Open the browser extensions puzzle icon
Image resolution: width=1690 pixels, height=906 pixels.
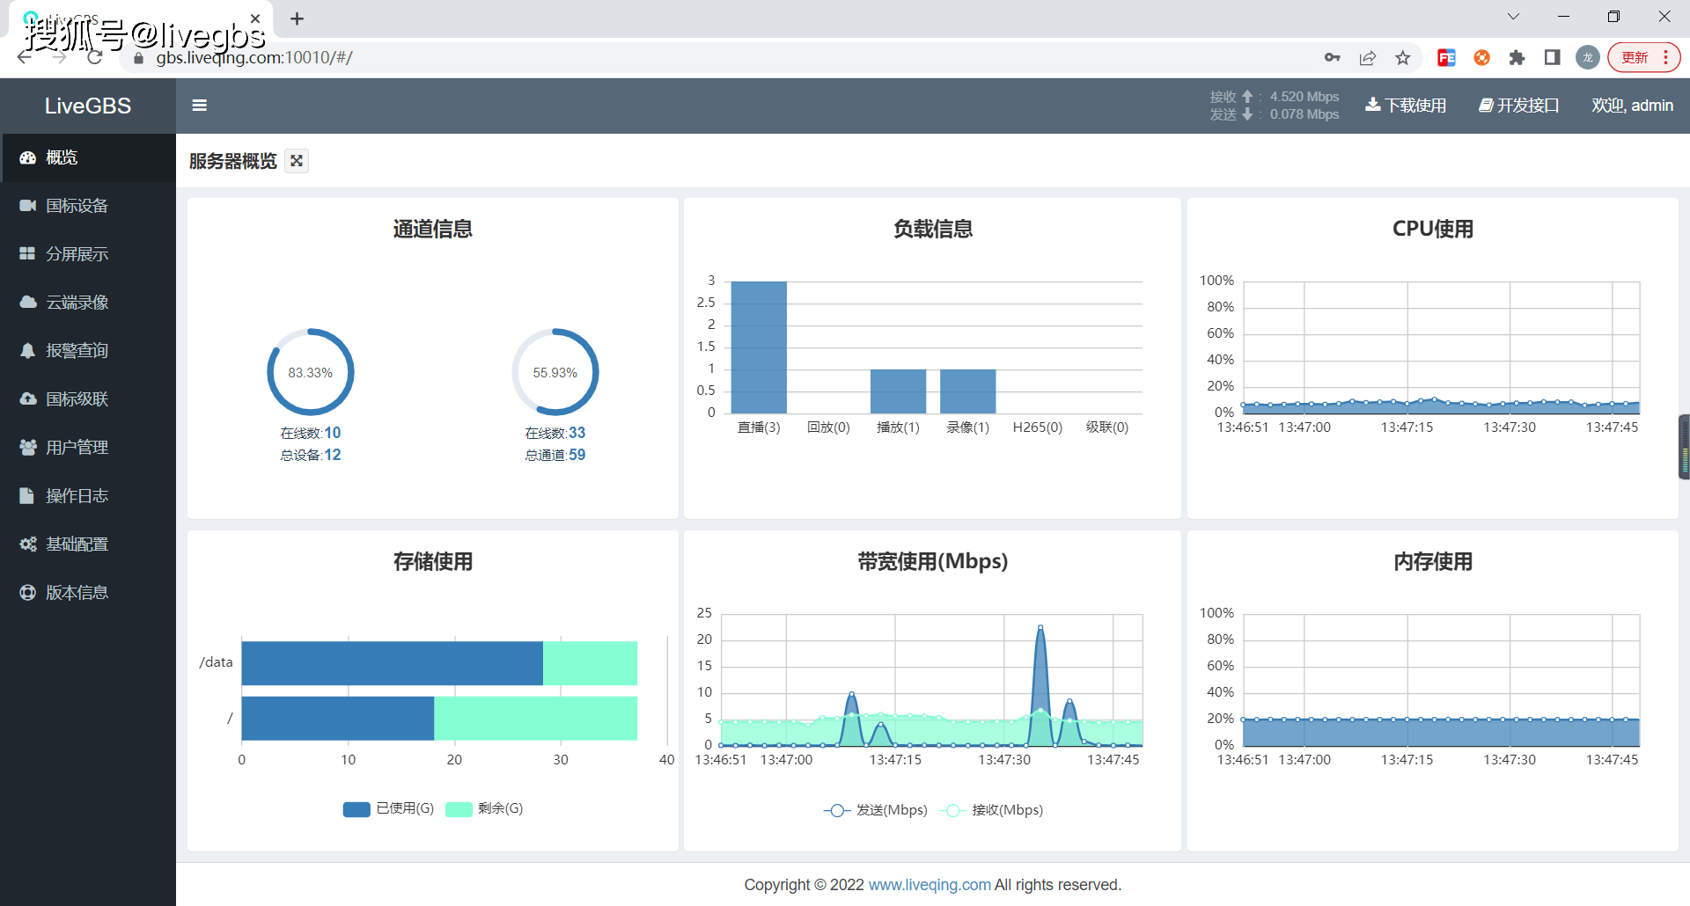pyautogui.click(x=1517, y=58)
